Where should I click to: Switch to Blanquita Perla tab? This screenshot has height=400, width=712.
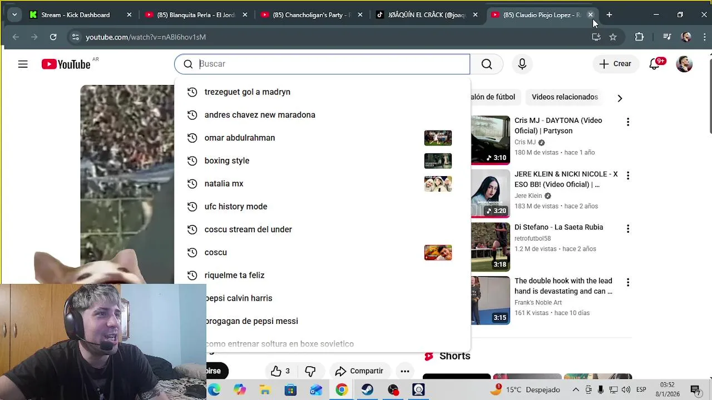pyautogui.click(x=191, y=15)
